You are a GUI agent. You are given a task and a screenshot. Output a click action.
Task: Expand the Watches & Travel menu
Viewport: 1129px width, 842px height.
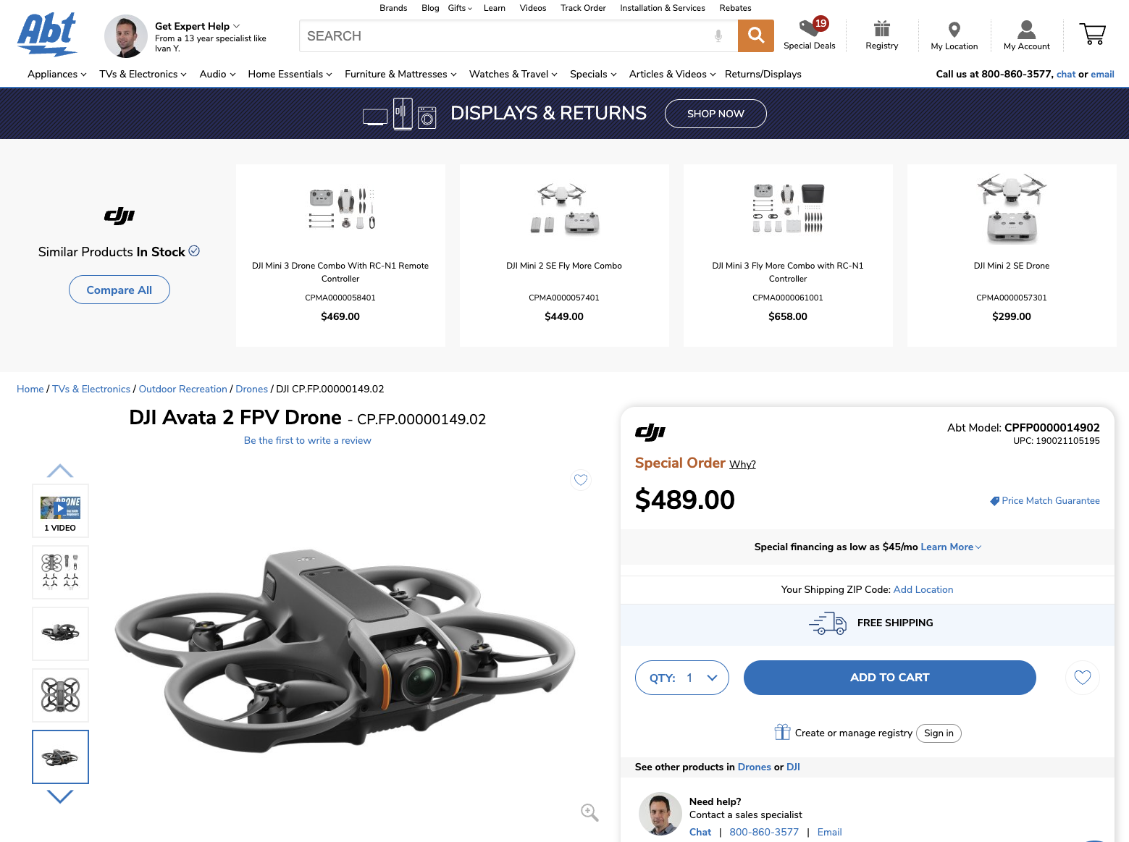513,74
